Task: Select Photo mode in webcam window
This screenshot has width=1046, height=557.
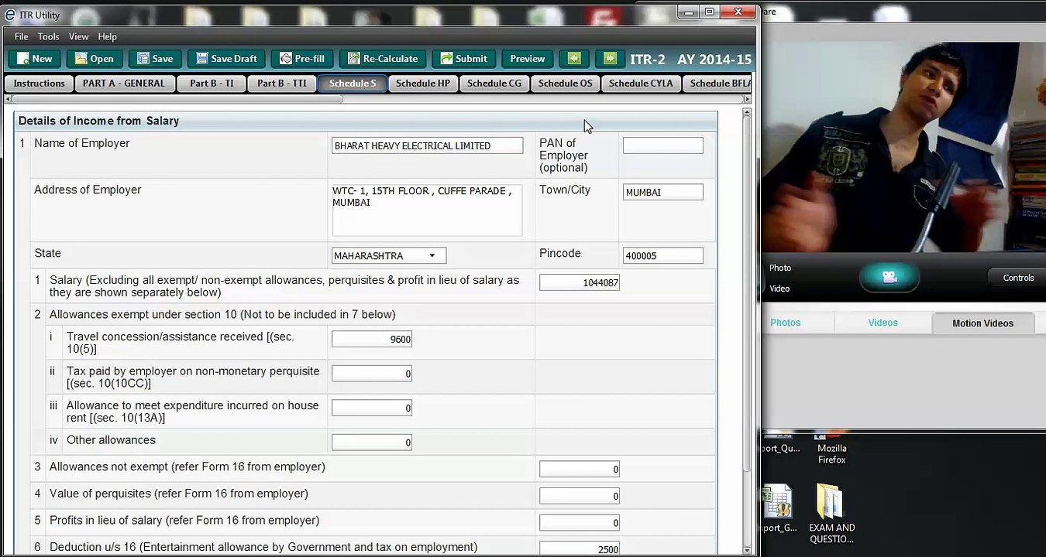Action: (x=780, y=268)
